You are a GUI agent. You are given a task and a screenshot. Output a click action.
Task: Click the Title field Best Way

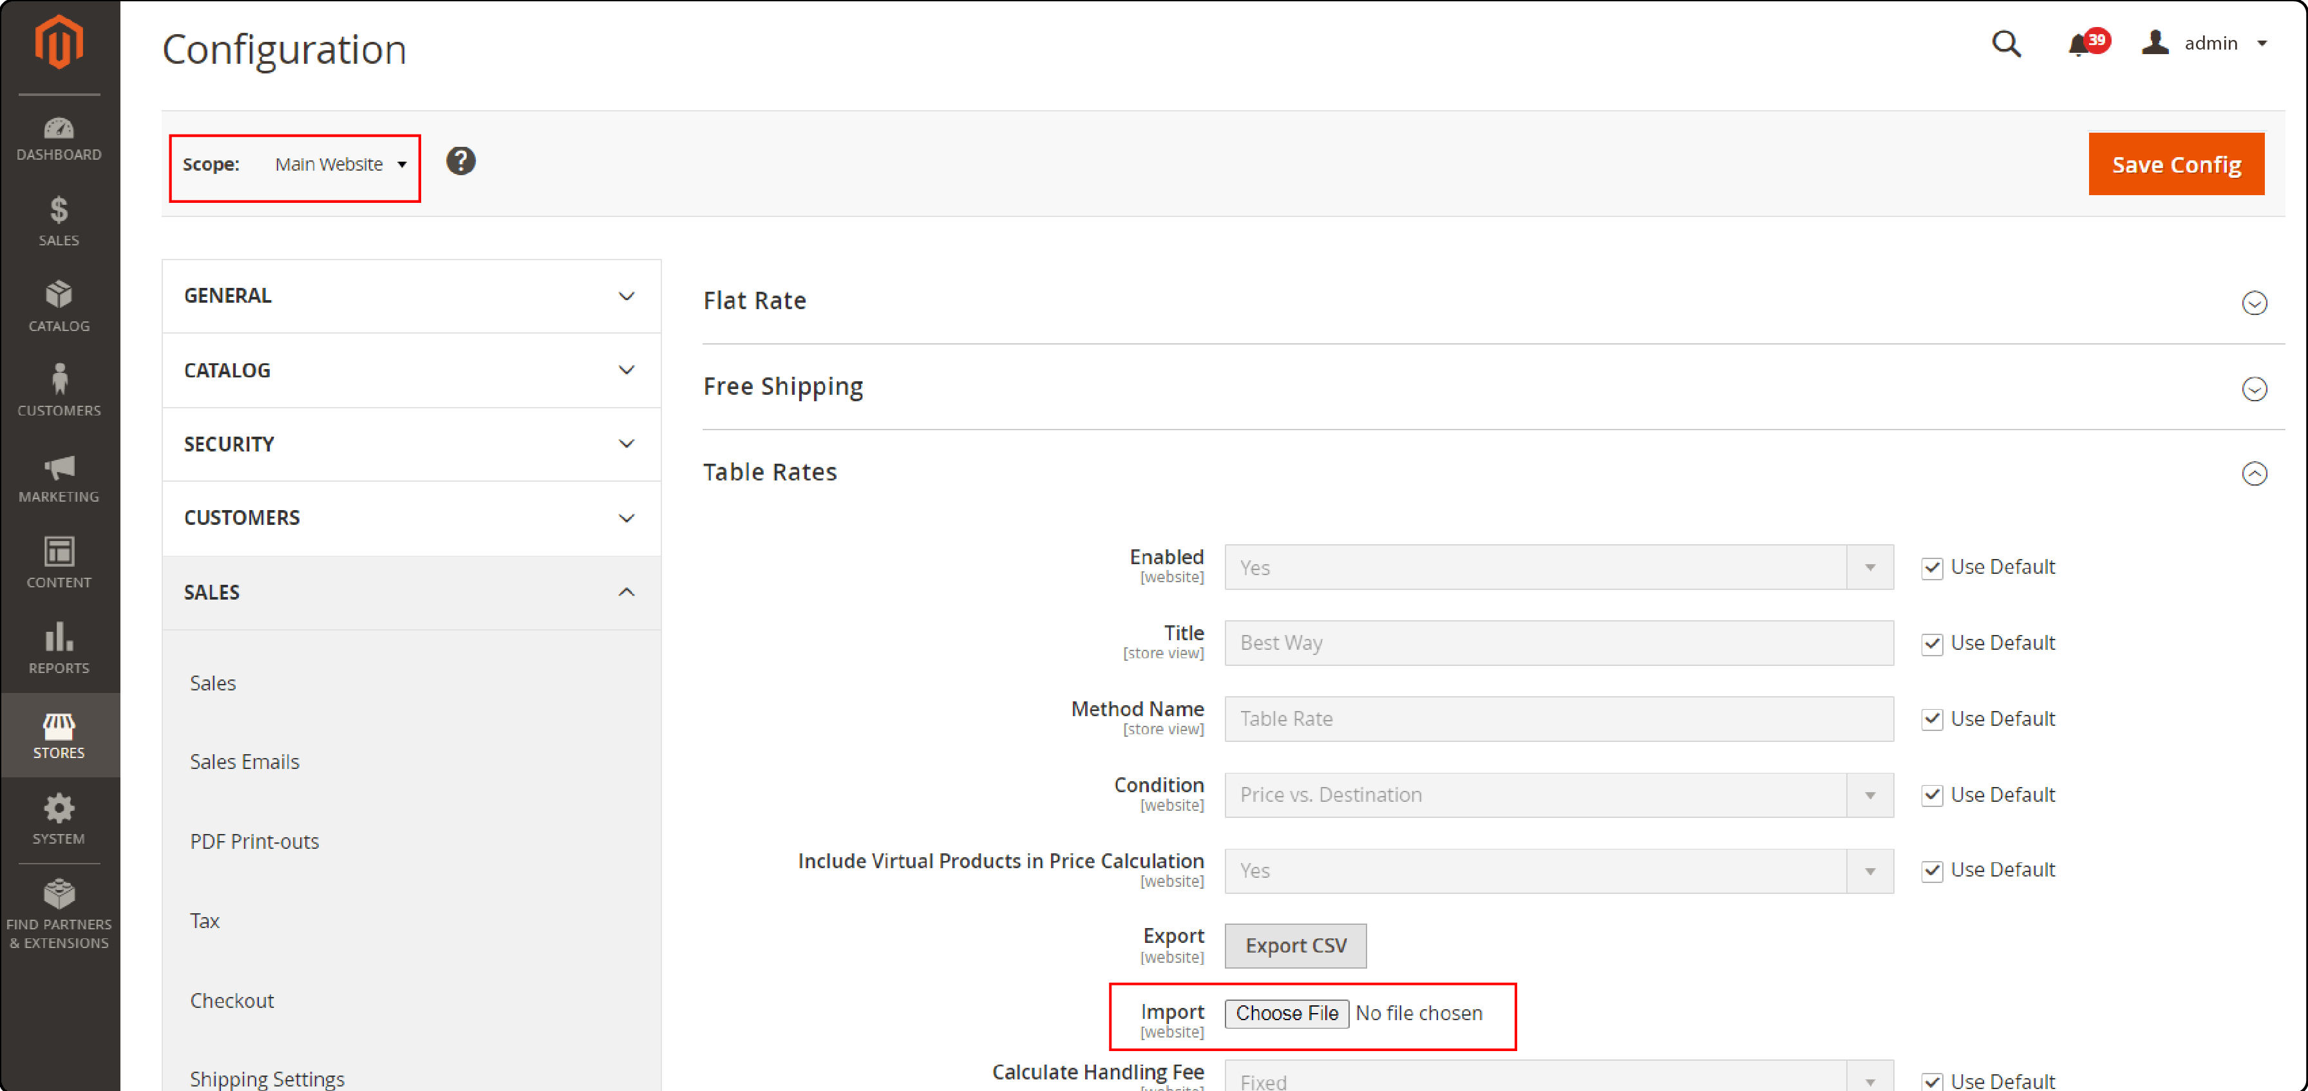[1559, 643]
